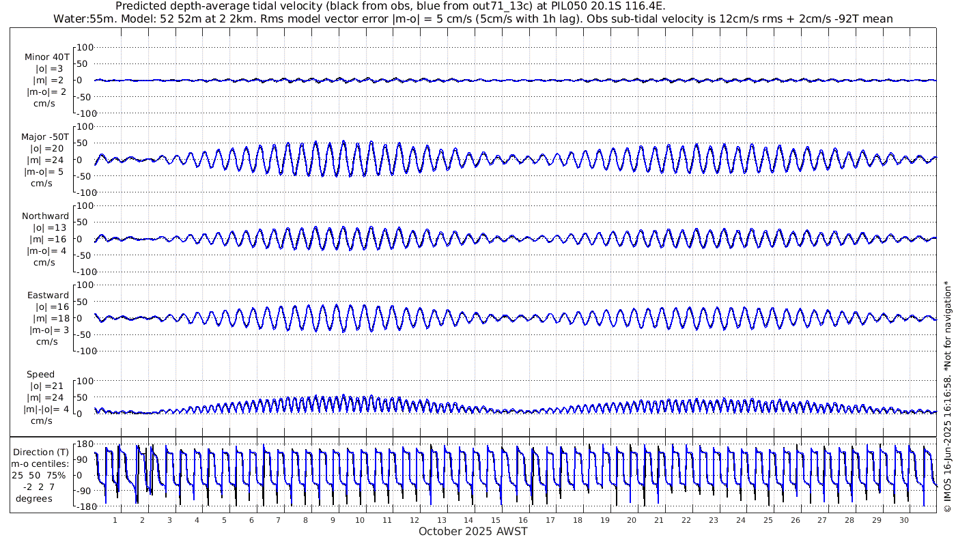Click day "18" on the date axis
Image resolution: width=956 pixels, height=546 pixels.
pos(578,519)
